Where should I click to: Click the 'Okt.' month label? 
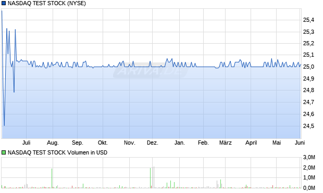pyautogui.click(x=103, y=143)
